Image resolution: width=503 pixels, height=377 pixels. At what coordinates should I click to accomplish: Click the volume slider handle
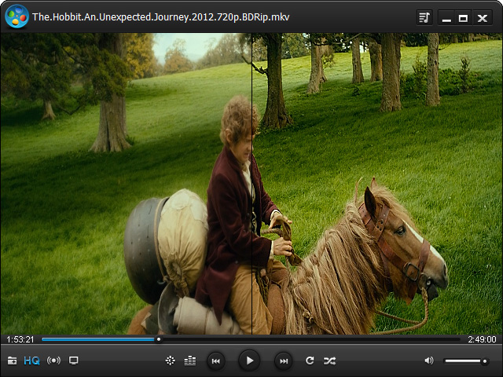coord(485,361)
